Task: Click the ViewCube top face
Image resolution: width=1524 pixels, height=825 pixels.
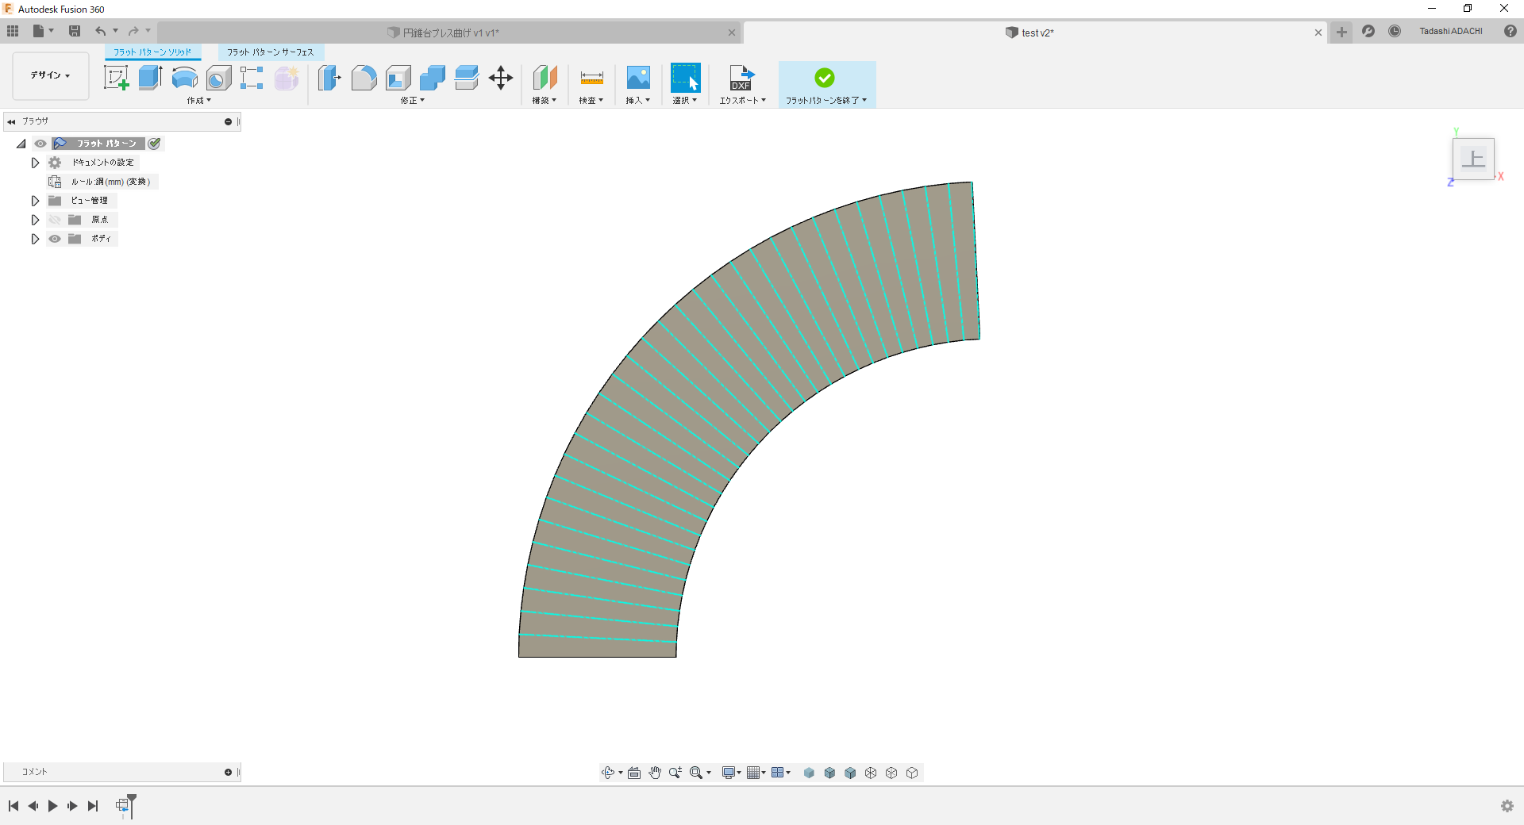Action: 1473,159
